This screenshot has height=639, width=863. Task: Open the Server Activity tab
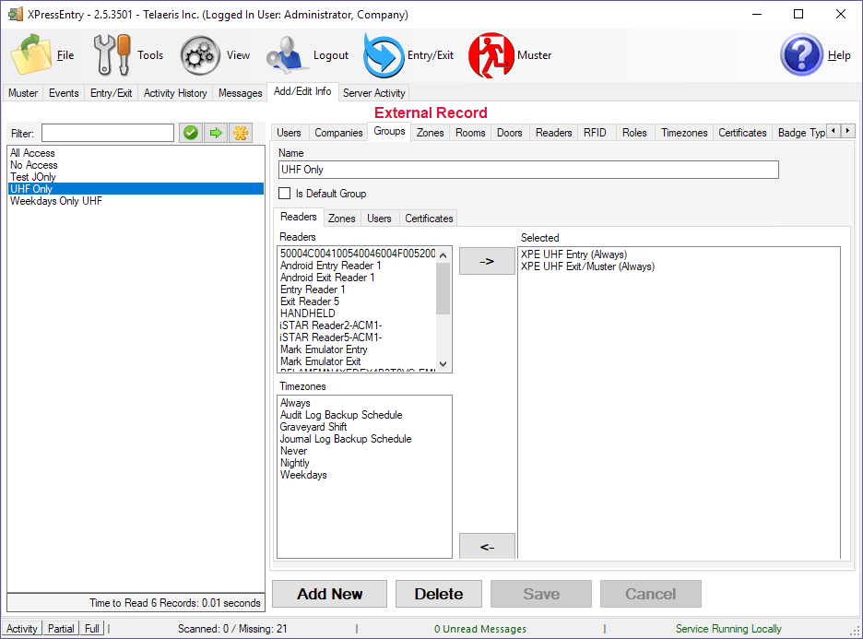point(373,93)
